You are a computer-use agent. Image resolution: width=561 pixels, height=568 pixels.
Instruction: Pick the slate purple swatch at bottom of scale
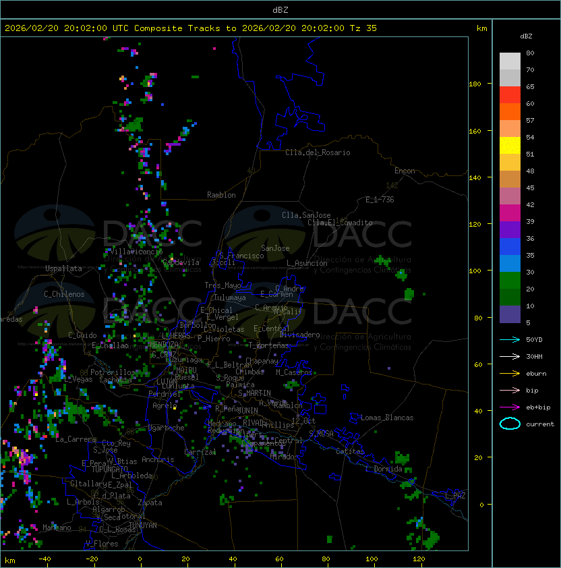[x=510, y=314]
